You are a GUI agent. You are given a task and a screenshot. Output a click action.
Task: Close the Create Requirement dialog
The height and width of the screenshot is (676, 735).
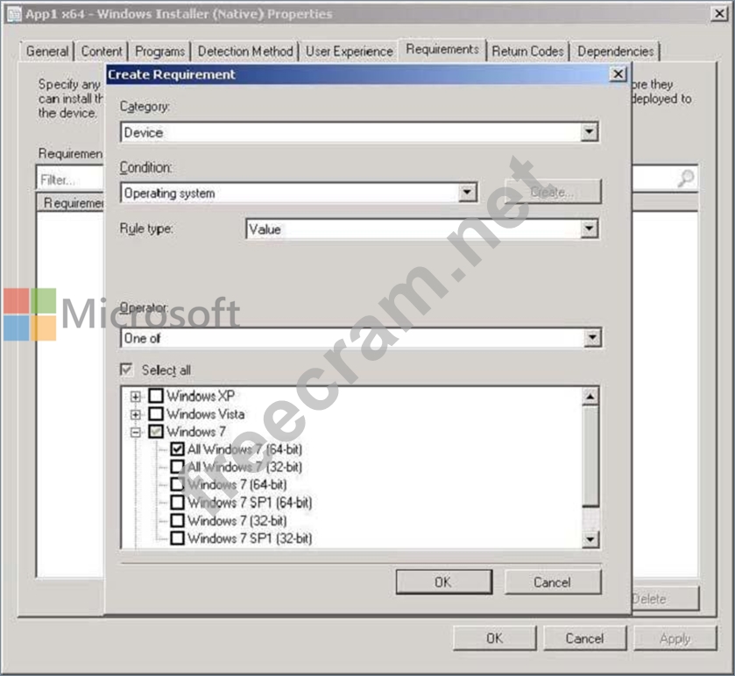[x=618, y=74]
